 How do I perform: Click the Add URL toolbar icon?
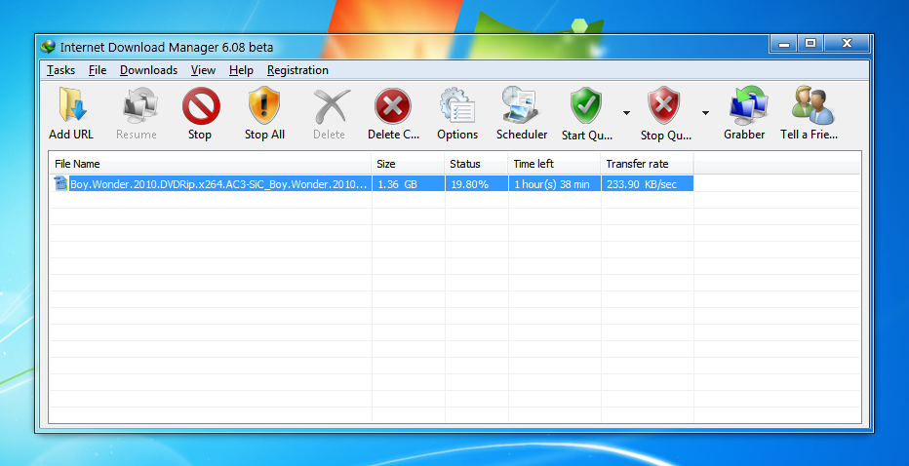(x=72, y=105)
